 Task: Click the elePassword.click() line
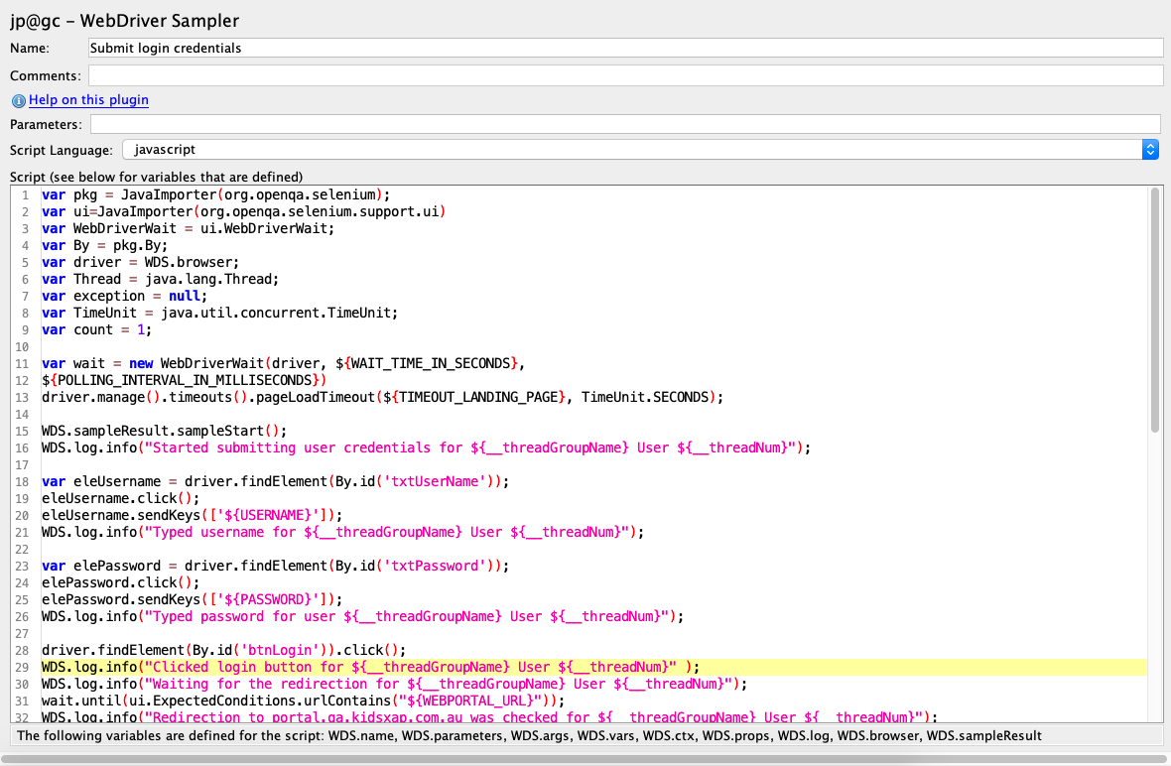click(x=120, y=583)
